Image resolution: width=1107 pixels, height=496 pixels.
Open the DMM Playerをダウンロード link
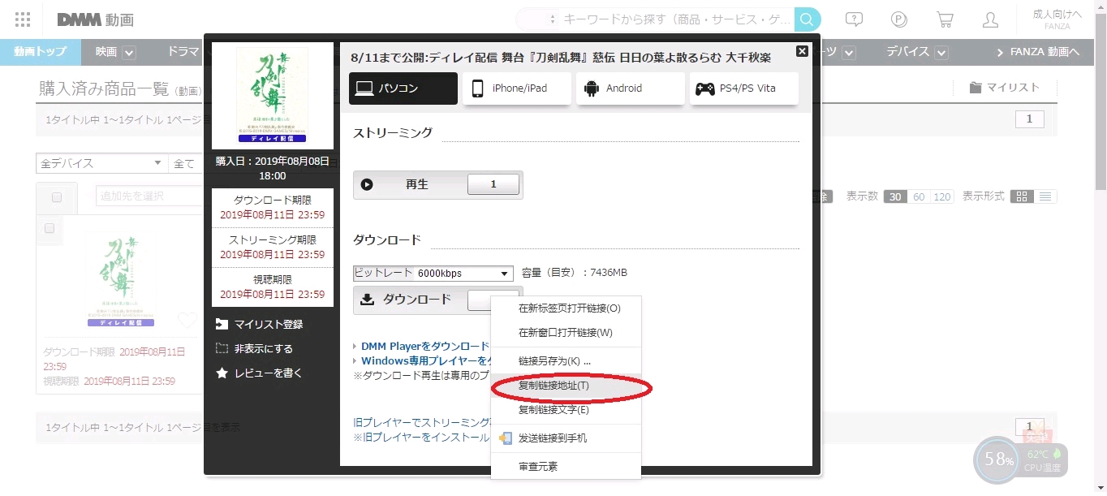coord(425,346)
